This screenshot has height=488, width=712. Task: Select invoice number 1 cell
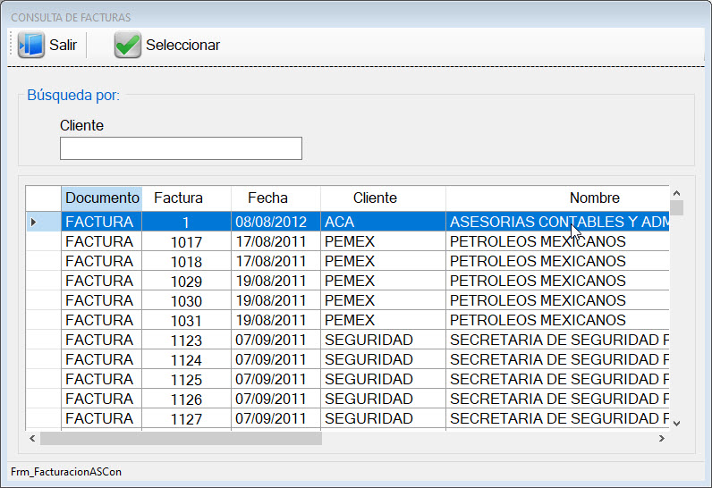pyautogui.click(x=187, y=222)
